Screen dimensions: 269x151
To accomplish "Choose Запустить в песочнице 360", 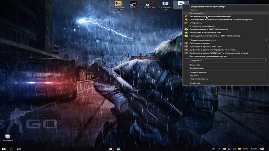I will (x=225, y=33).
